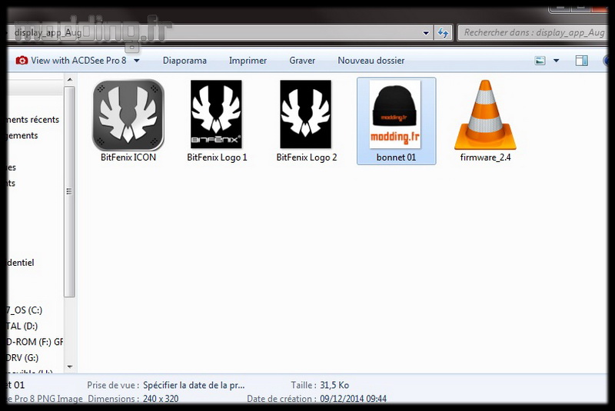This screenshot has width=615, height=411.
Task: Open the D-ROM (F:) drive entry
Action: coord(35,342)
